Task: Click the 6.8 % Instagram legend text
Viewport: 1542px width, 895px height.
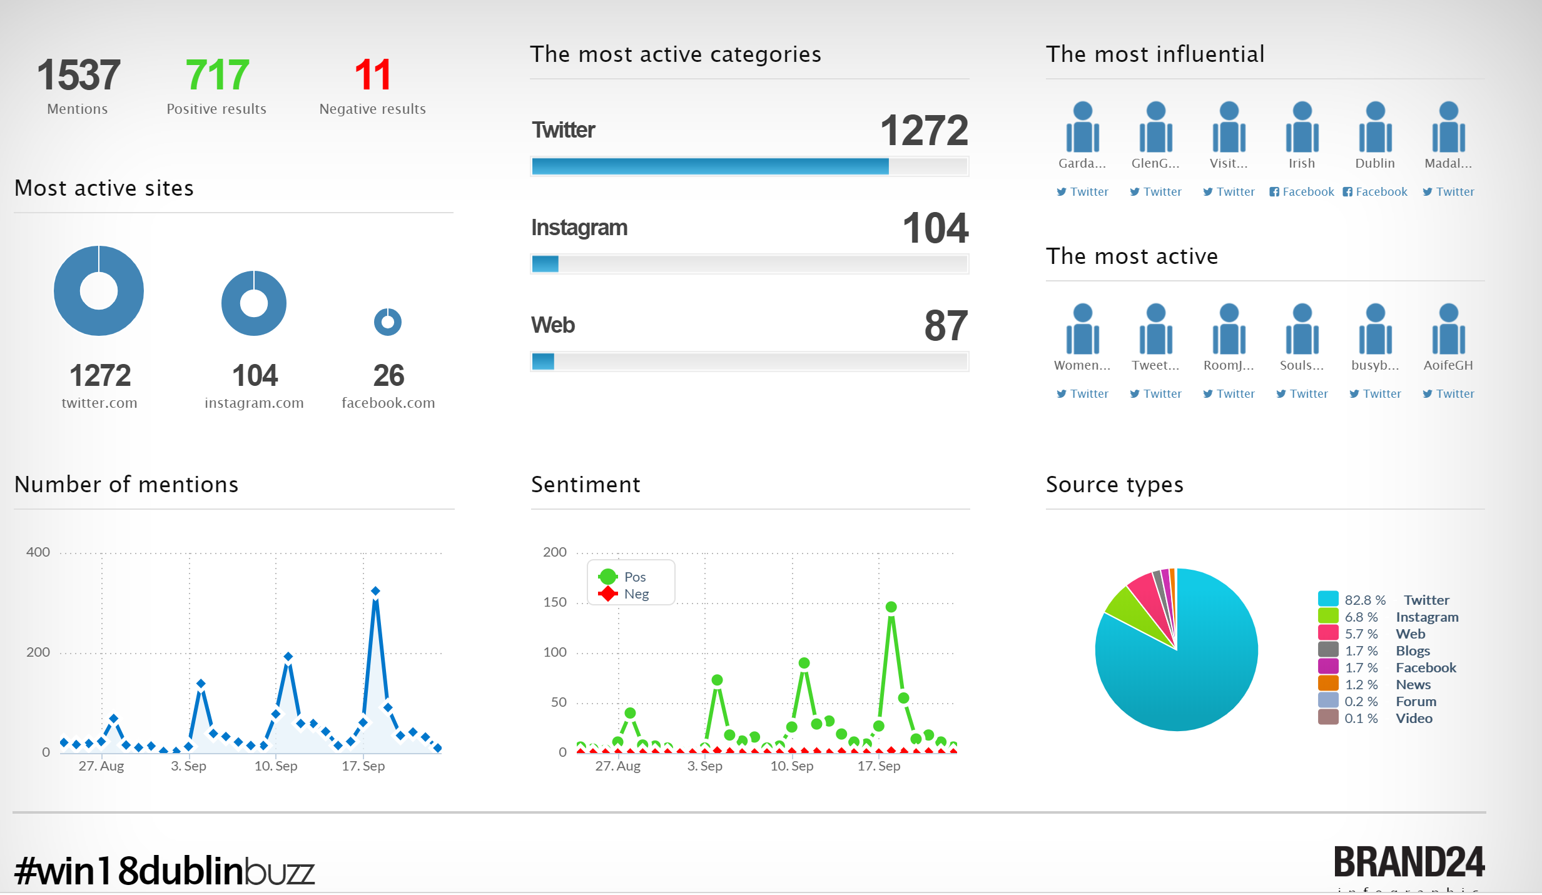Action: click(1401, 617)
